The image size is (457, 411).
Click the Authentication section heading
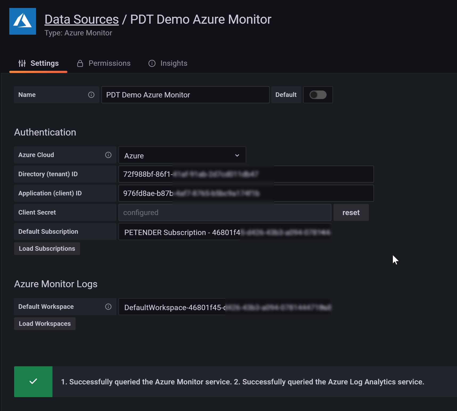[x=45, y=132]
